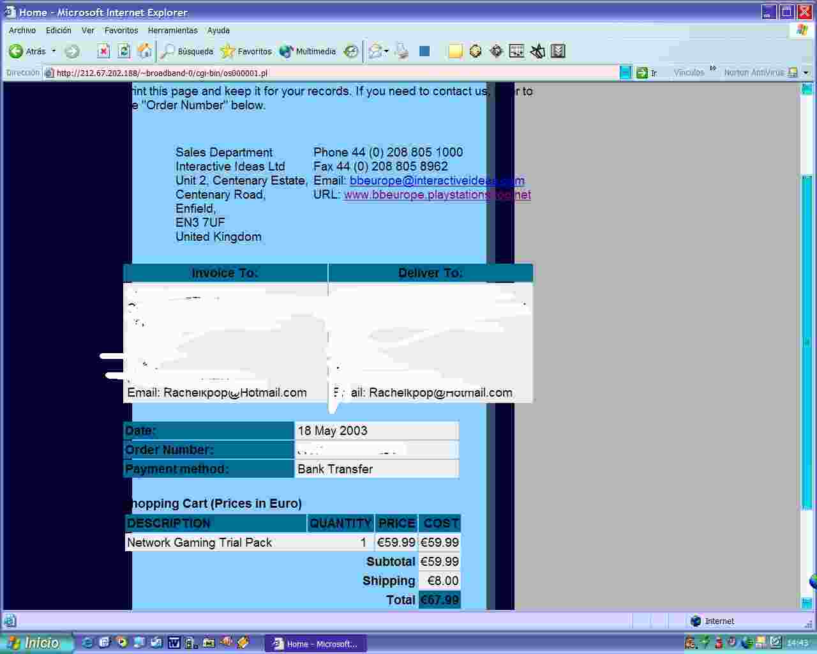Click the diamond-shaped toolbar icon
Screen dimensions: 817x654
(x=497, y=51)
